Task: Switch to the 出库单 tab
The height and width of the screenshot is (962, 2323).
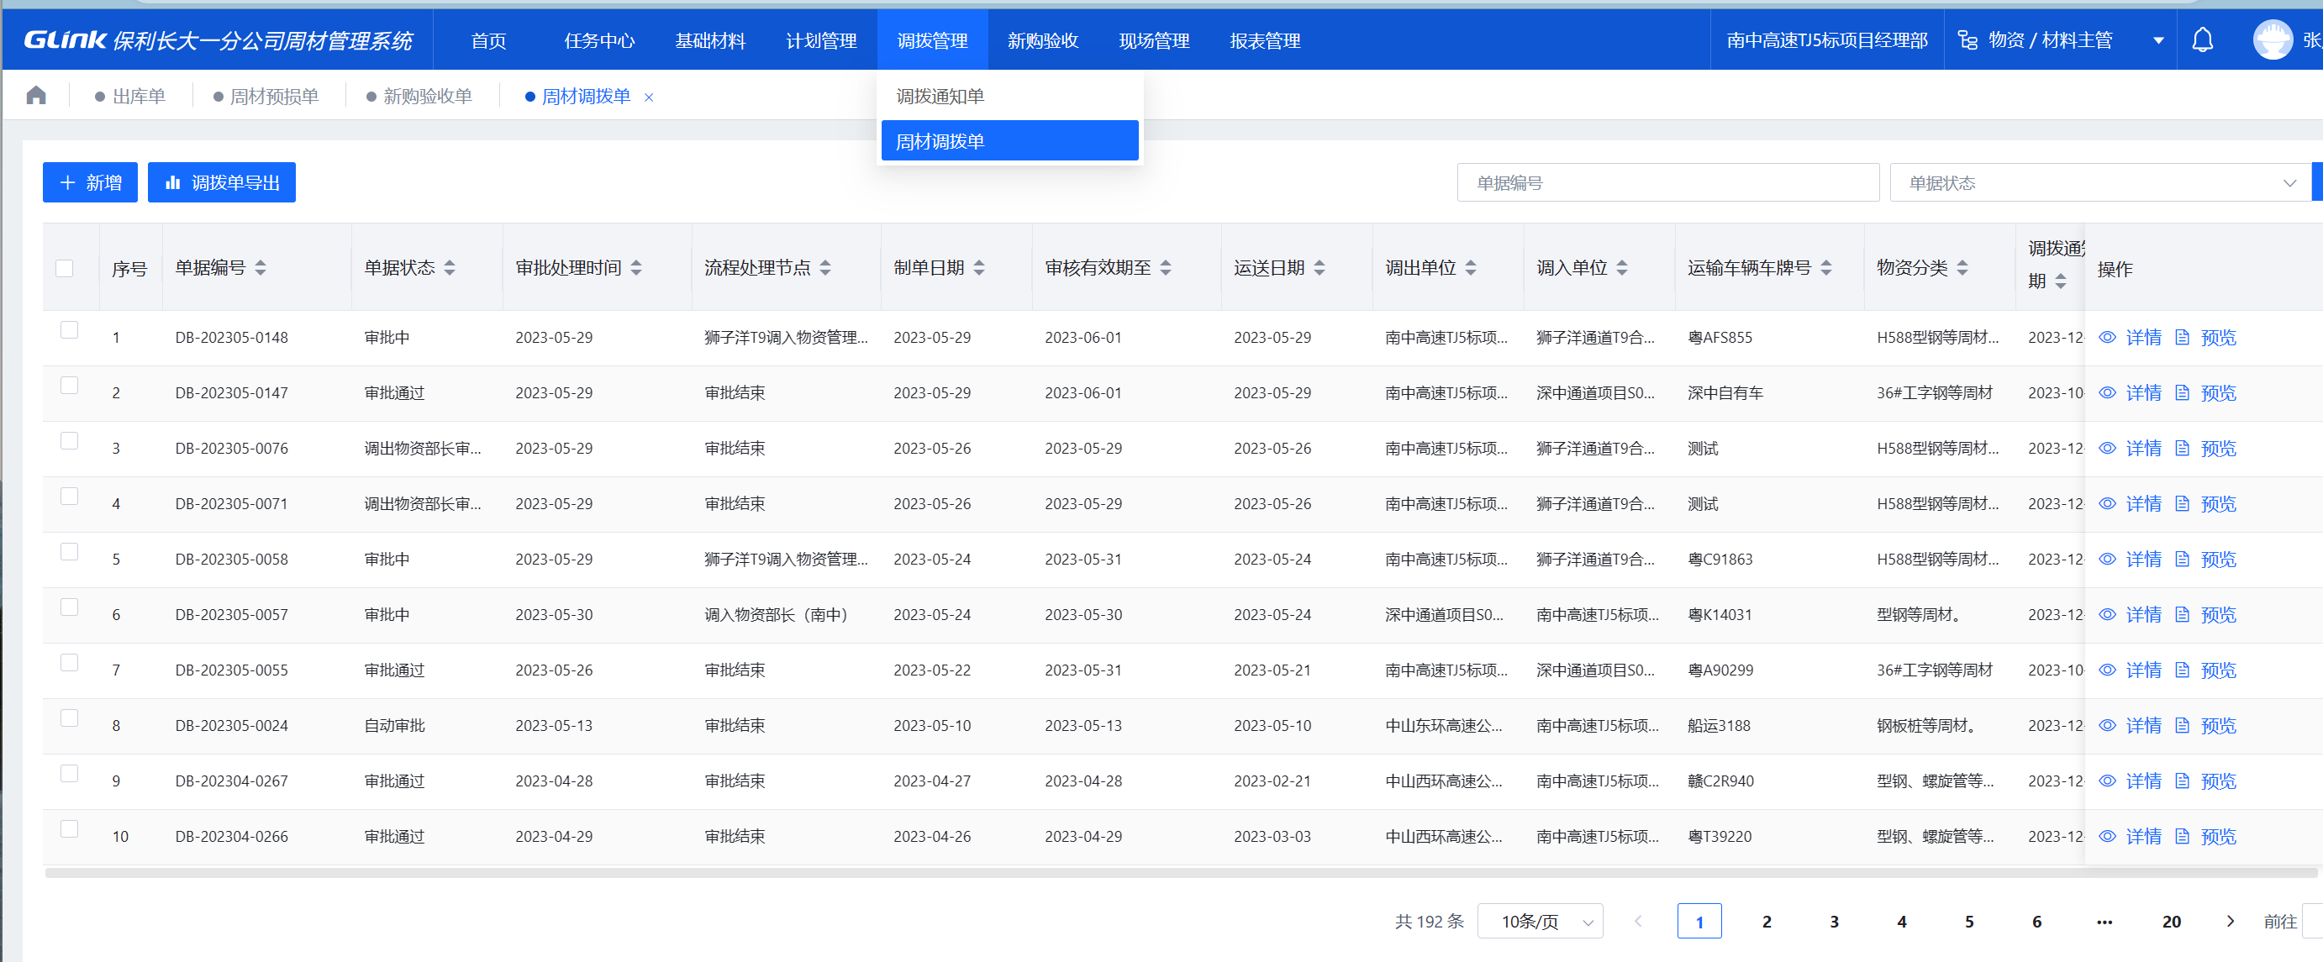Action: click(x=131, y=97)
